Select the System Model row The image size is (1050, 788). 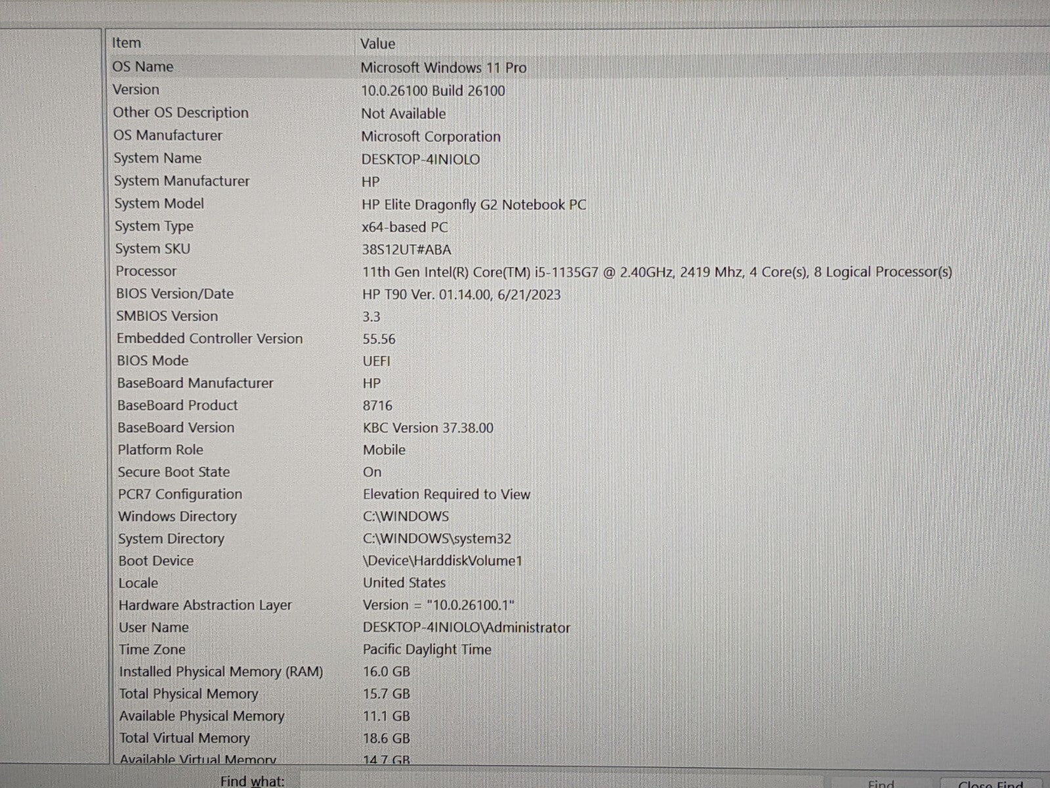(159, 204)
